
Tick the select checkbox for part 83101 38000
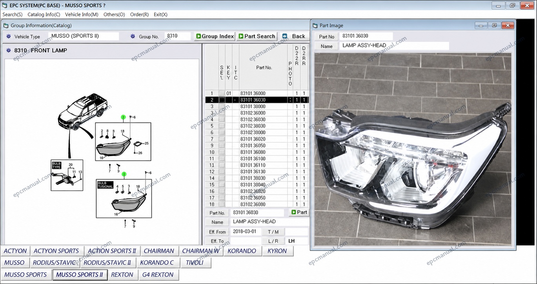(222, 106)
